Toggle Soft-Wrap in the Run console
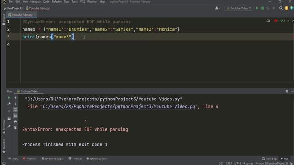Viewport: 294px width, 165px height. (15, 110)
